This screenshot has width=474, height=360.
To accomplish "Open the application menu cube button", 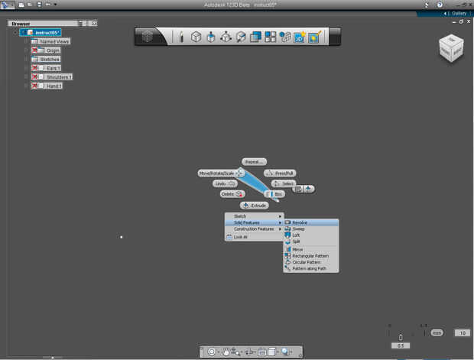I will pos(148,37).
